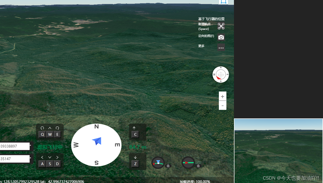
Task: Click the drone icon to add a waypoint
Action: (x=221, y=26)
